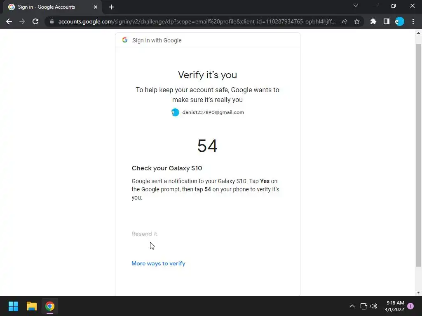Go back using the browser back arrow
Viewport: 422px width, 316px height.
[9, 21]
